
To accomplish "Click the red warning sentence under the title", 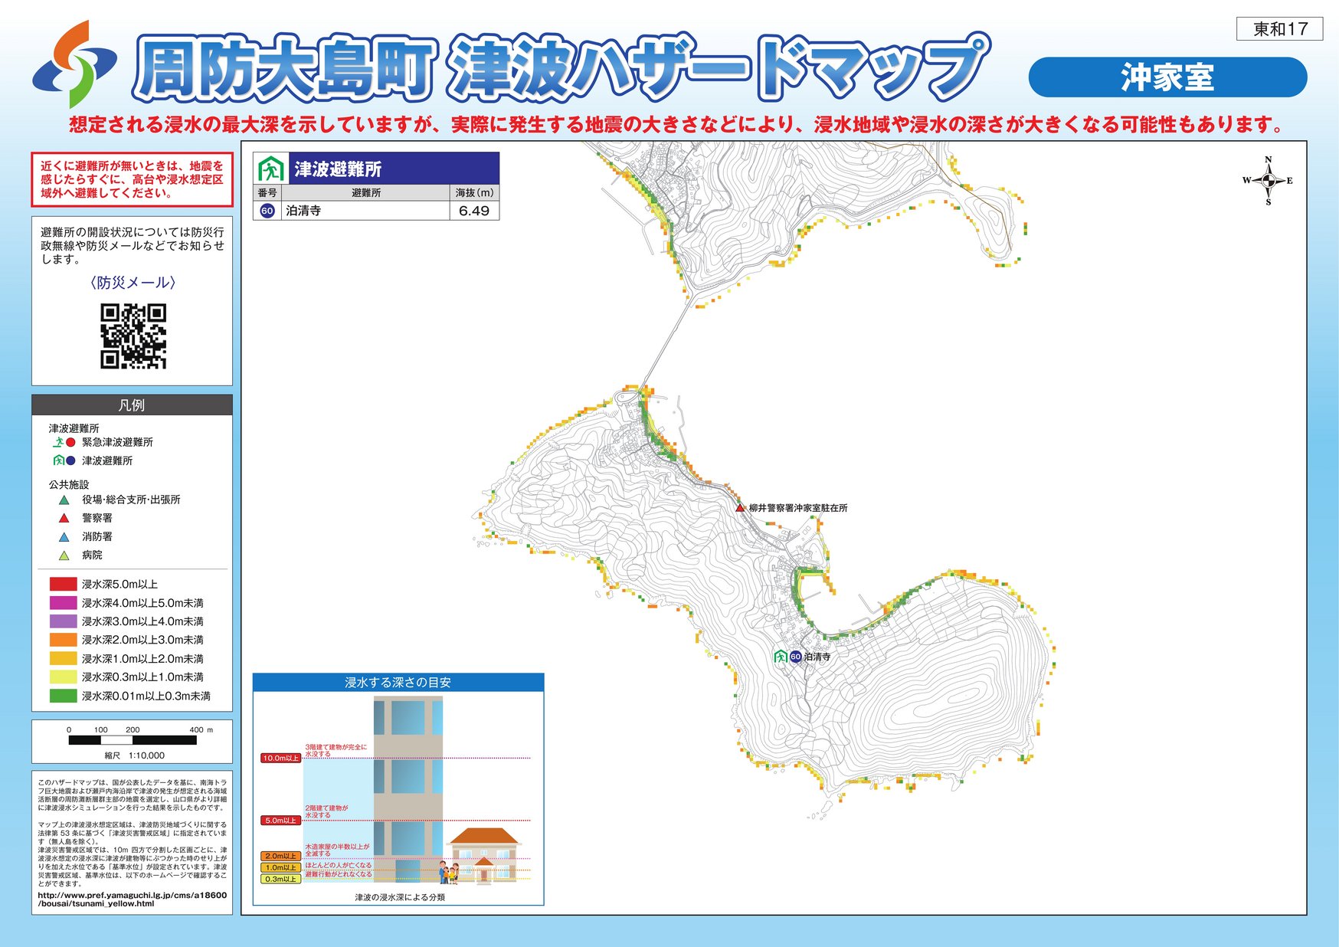I will (x=677, y=124).
